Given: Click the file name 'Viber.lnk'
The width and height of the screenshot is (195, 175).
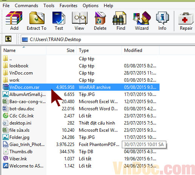Looking at the screenshot, I should point(18,159).
